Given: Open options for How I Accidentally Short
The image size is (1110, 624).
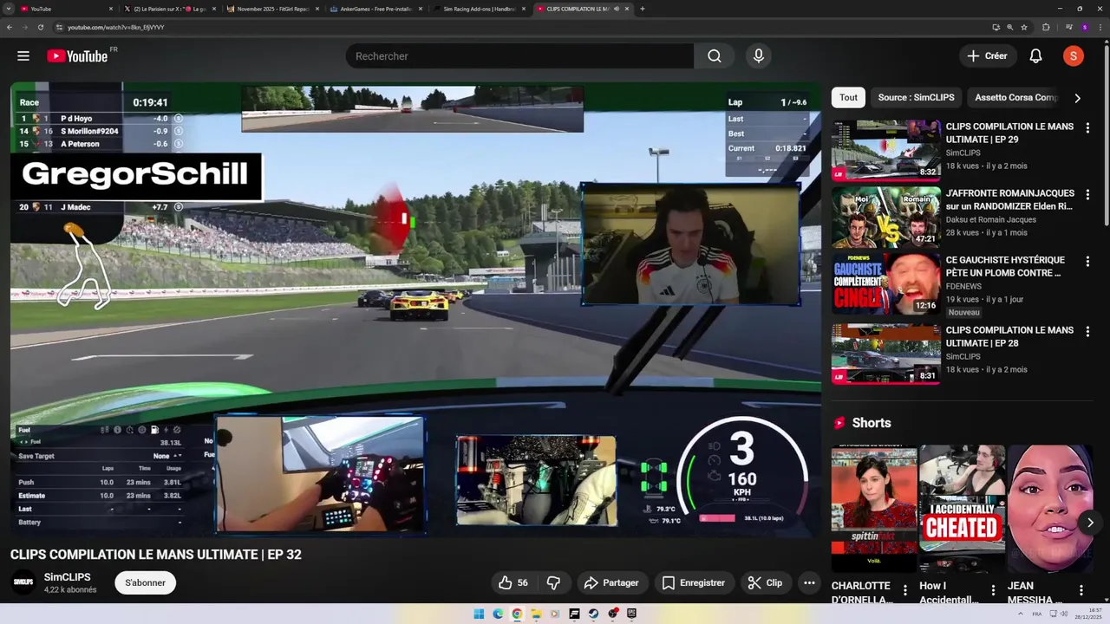Looking at the screenshot, I should (x=994, y=590).
